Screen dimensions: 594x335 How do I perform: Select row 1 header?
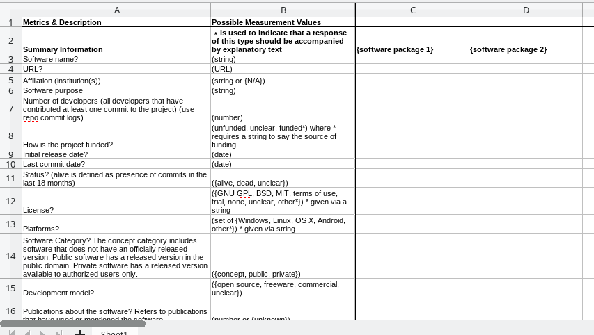[10, 22]
